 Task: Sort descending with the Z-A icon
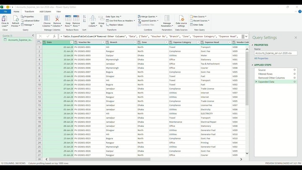84,21
